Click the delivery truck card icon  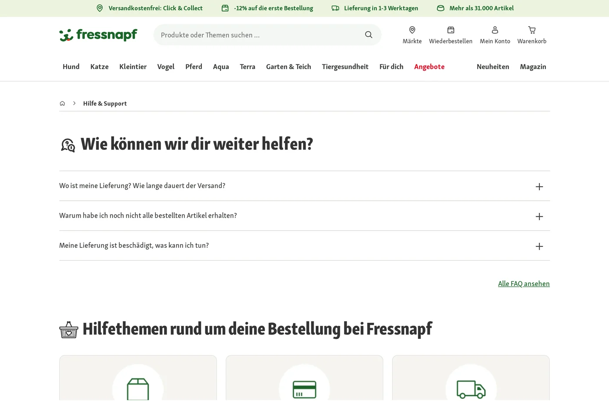pos(471,389)
